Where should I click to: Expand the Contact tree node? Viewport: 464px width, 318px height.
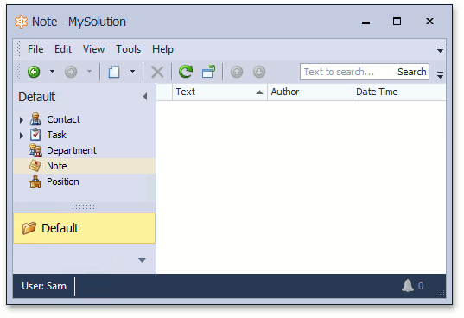22,120
